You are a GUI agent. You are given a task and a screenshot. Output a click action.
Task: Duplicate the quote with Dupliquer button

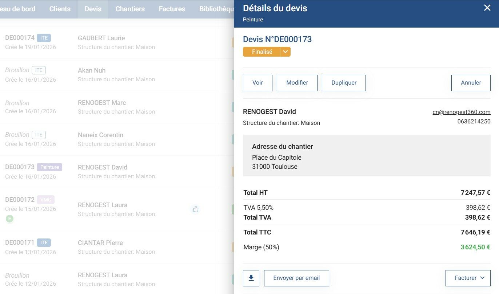click(x=344, y=83)
